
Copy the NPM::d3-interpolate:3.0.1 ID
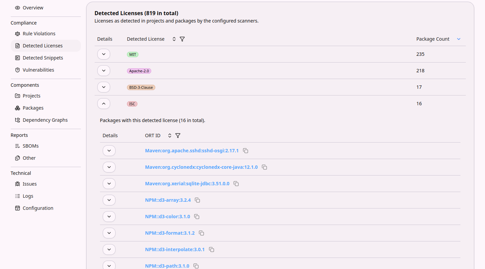pos(212,249)
